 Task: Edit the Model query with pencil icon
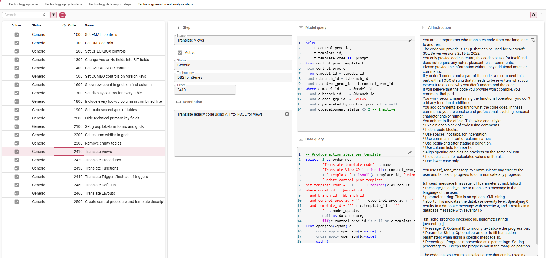click(410, 41)
